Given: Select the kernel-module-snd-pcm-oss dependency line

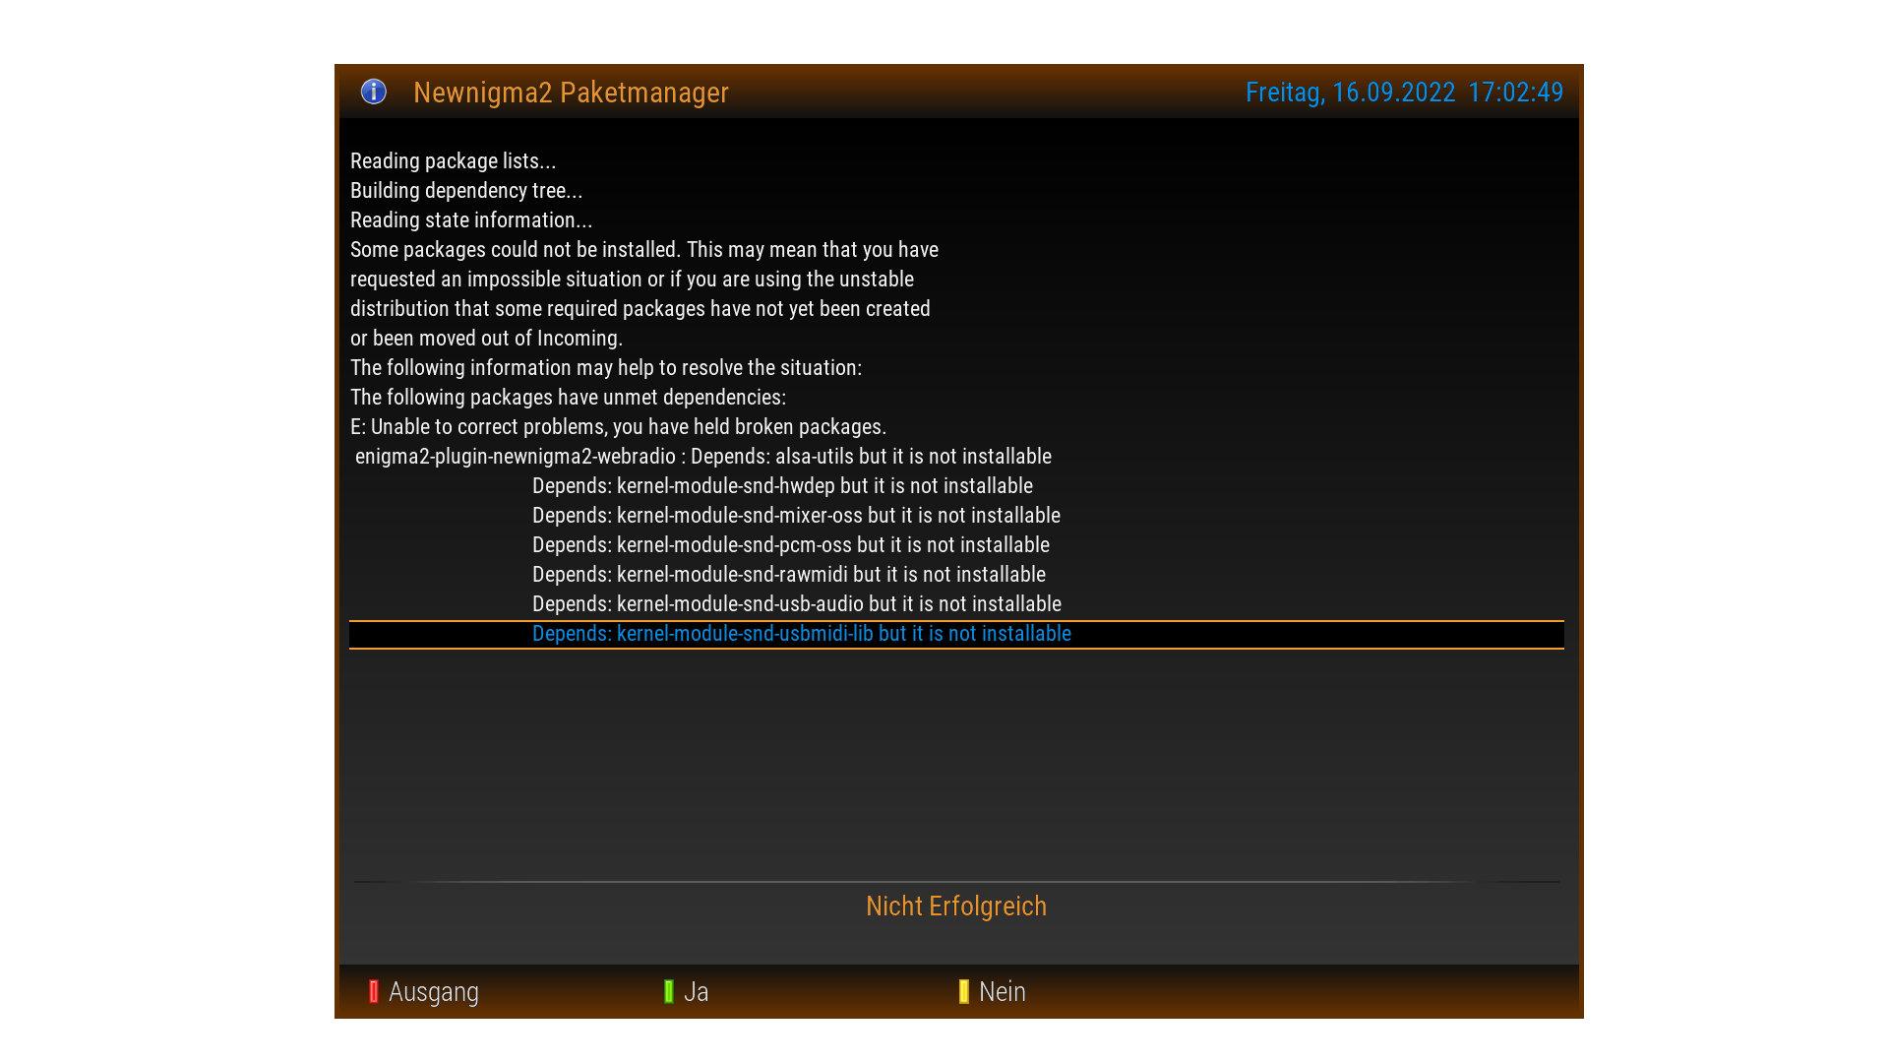Looking at the screenshot, I should (956, 545).
